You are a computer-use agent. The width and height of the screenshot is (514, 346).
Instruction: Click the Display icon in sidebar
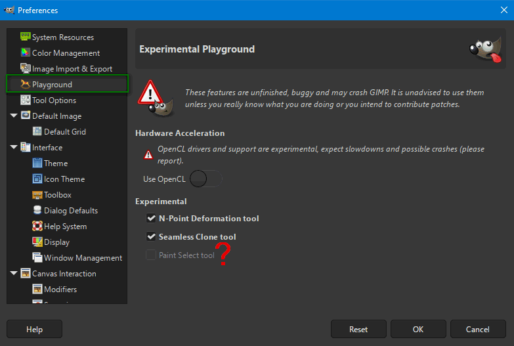click(x=37, y=242)
